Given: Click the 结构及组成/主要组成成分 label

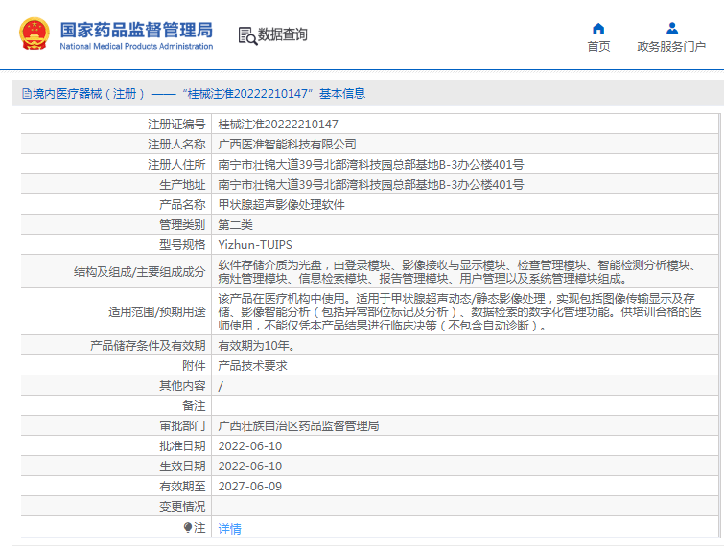Looking at the screenshot, I should (139, 272).
